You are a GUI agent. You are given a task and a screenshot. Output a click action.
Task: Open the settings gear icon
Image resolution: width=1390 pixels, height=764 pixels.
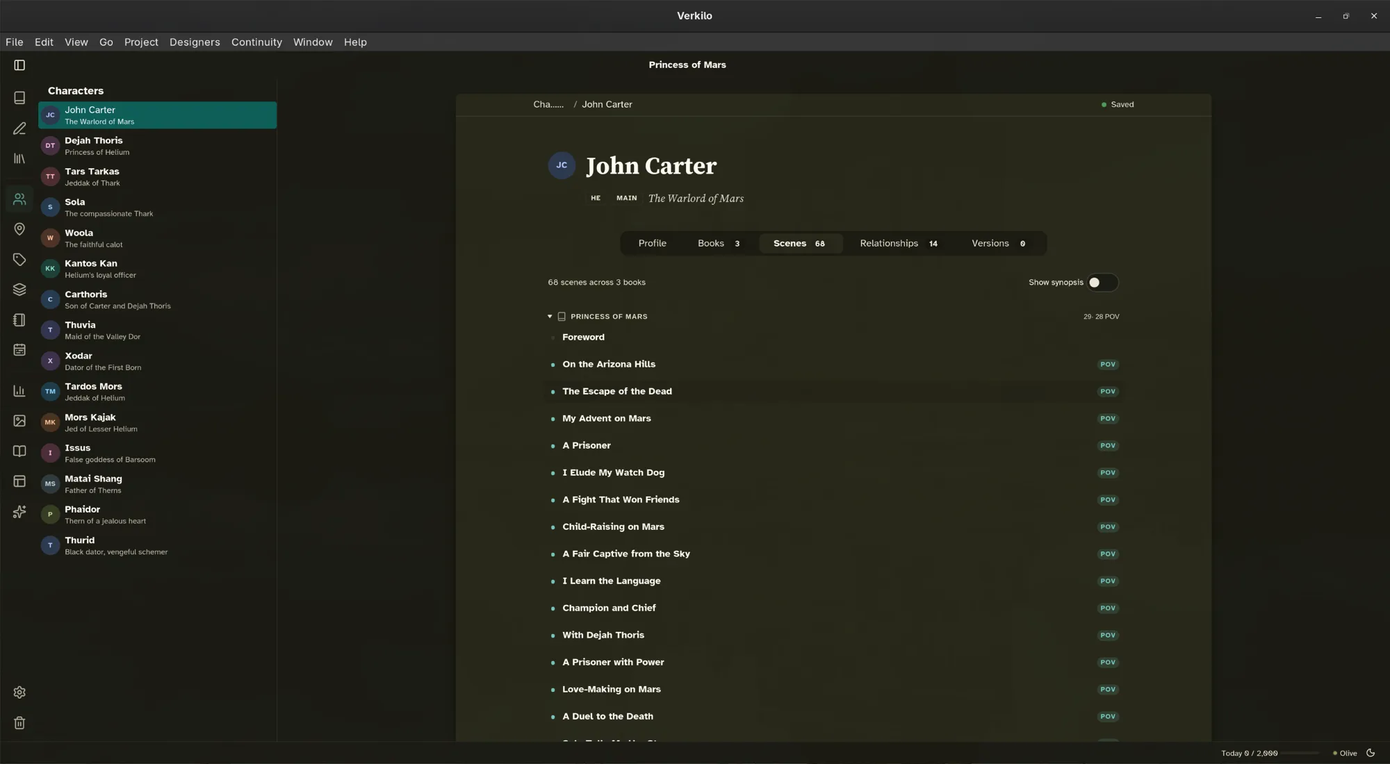point(19,692)
